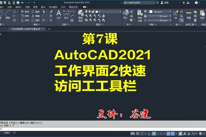Toggle ortho mode in status bar
Screen dimensions: 206x137
(x=149, y=133)
